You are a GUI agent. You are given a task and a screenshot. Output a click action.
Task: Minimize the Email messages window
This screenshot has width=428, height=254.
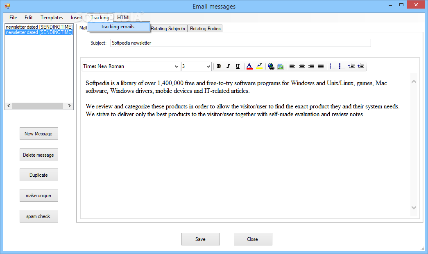coord(390,5)
